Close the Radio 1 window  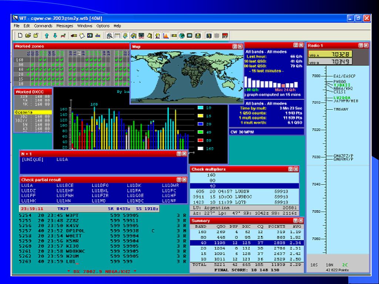point(366,45)
